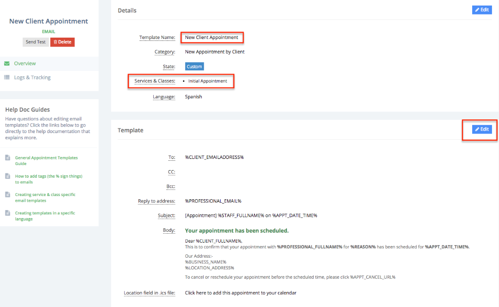Click the Template Name field label
The height and width of the screenshot is (307, 499).
click(157, 38)
